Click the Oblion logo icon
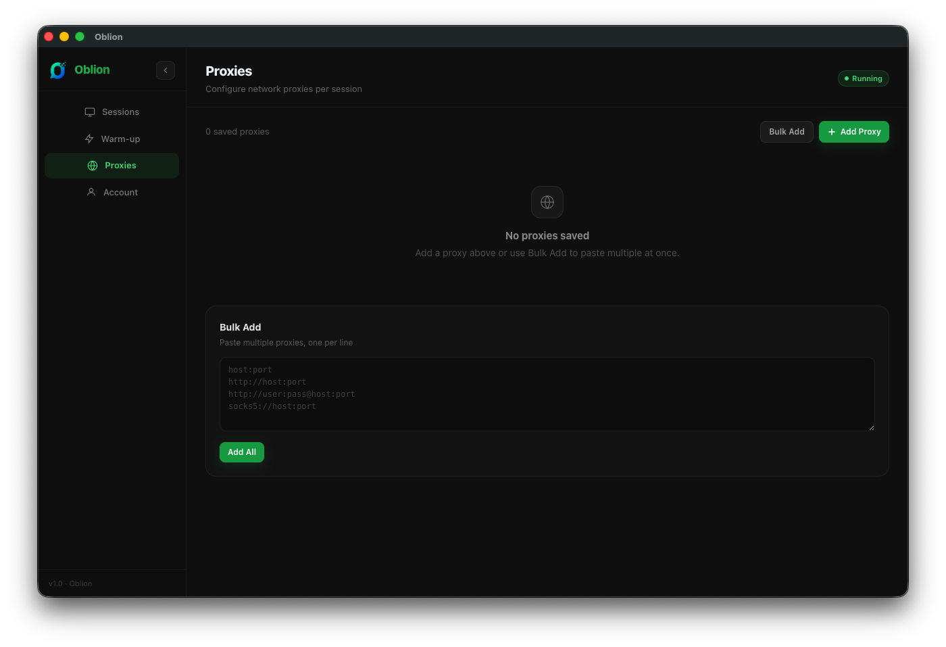The image size is (946, 647). tap(58, 70)
